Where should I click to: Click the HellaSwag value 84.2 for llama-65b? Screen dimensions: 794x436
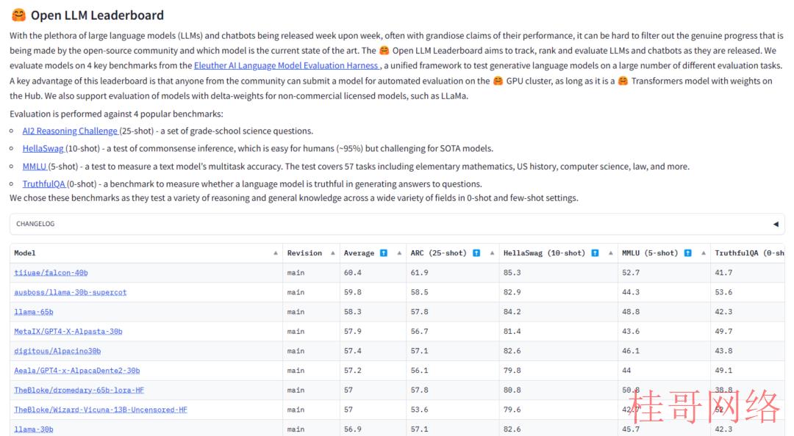click(x=512, y=312)
